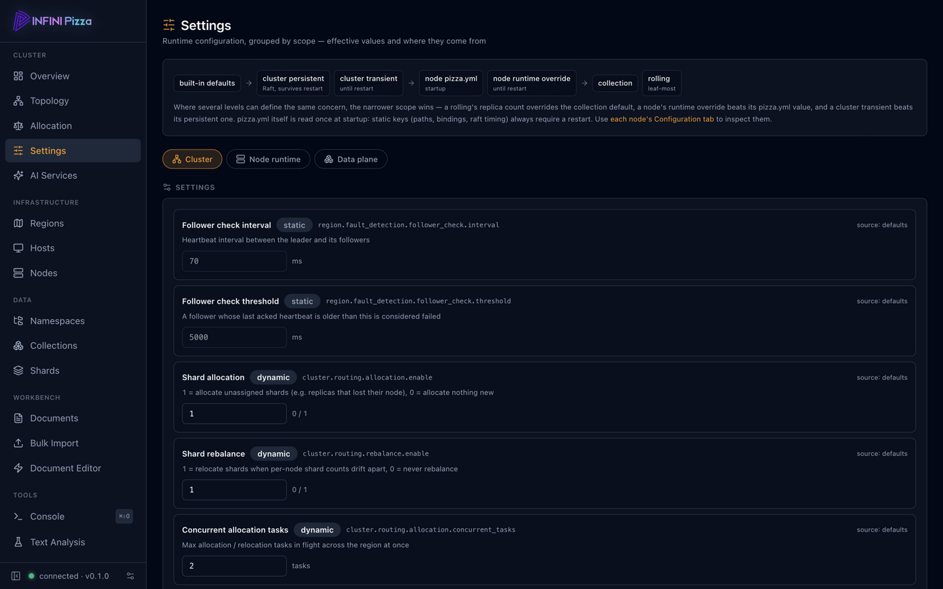The width and height of the screenshot is (943, 589).
Task: Click the node pizza.yml scope chip
Action: pos(451,83)
